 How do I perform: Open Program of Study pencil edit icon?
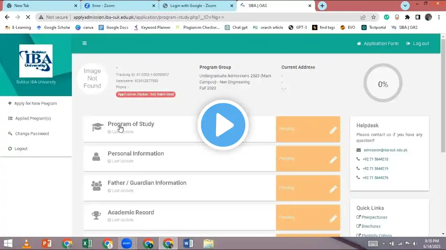tap(333, 130)
